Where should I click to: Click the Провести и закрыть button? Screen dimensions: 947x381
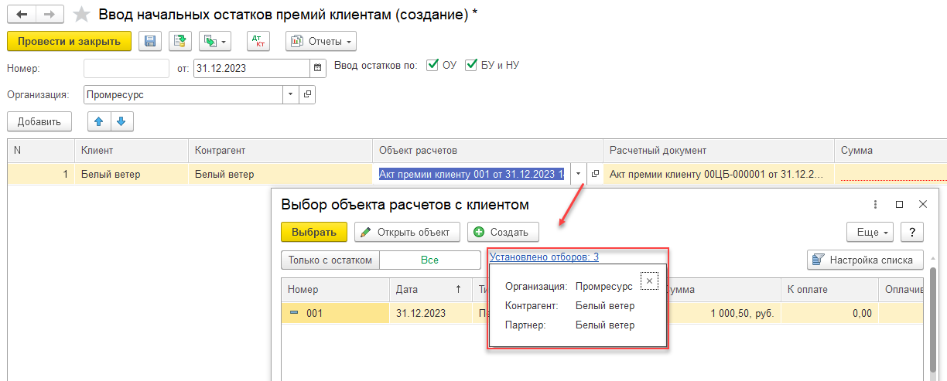[69, 41]
